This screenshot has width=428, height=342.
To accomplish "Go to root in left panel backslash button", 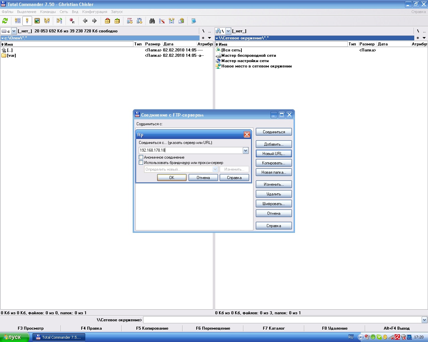I will [203, 31].
